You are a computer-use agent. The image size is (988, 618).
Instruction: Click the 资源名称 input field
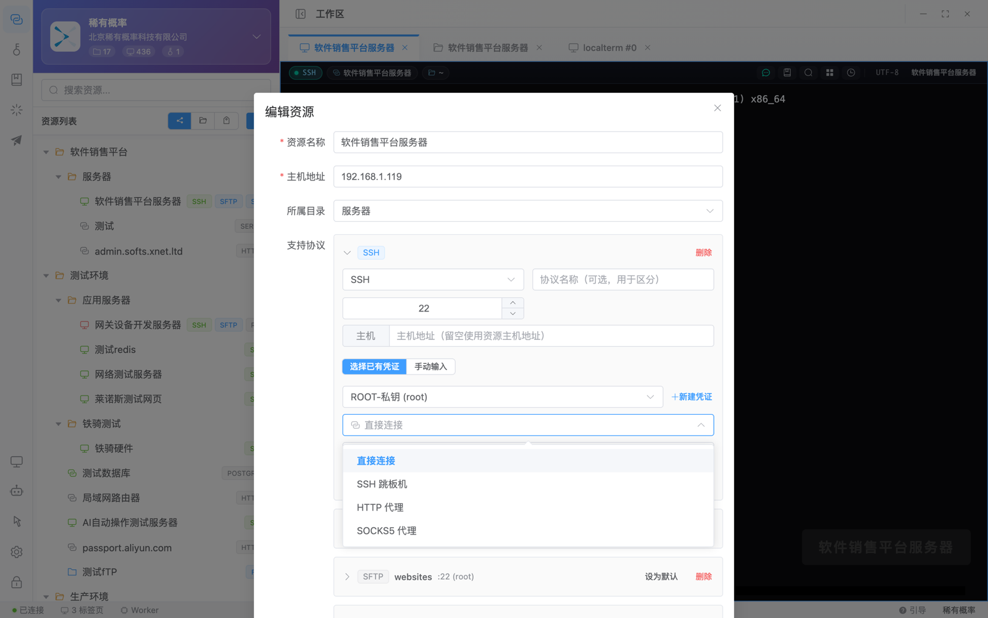pyautogui.click(x=528, y=142)
